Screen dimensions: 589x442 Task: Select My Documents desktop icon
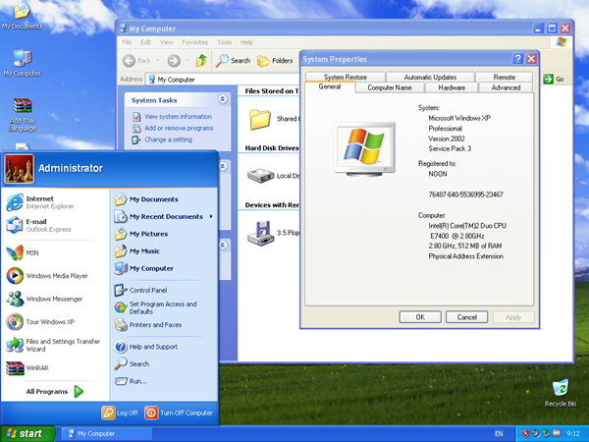[22, 16]
